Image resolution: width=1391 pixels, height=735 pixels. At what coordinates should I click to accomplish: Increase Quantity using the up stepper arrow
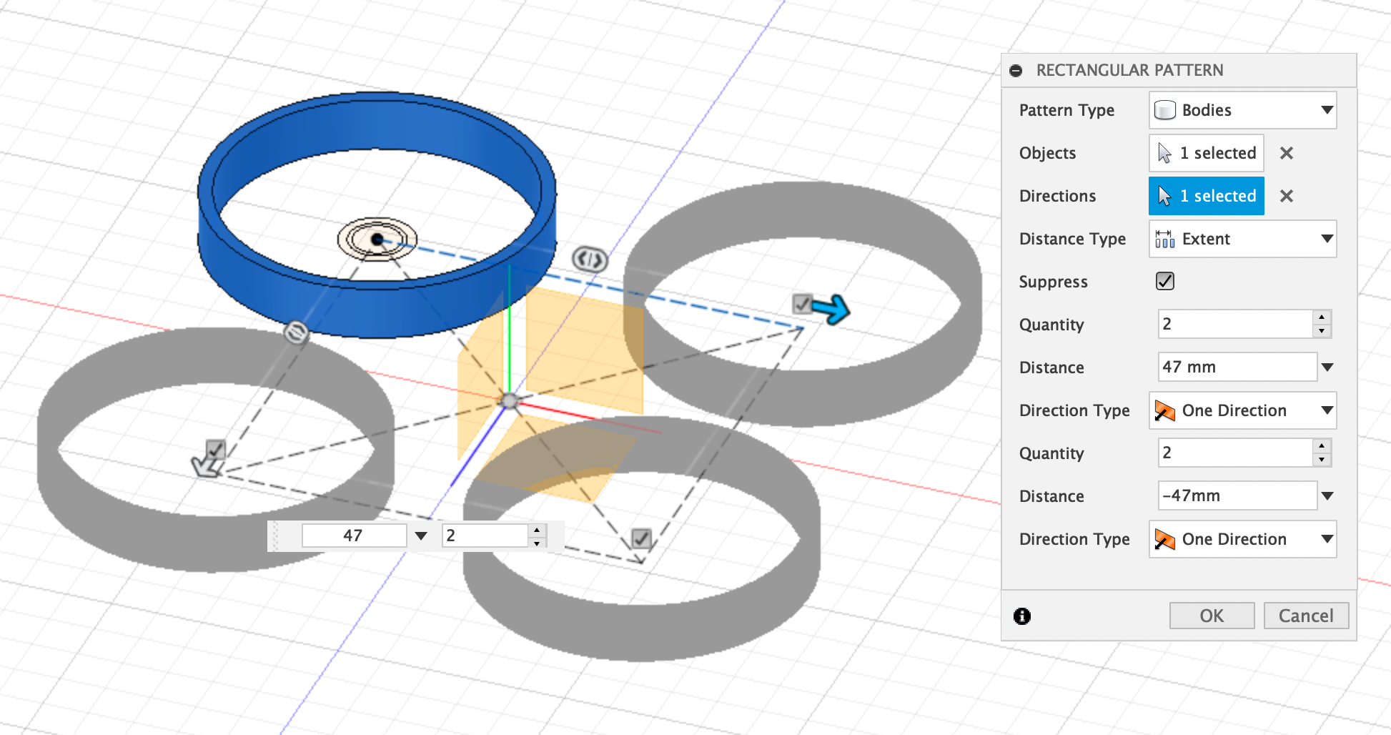click(x=1322, y=319)
